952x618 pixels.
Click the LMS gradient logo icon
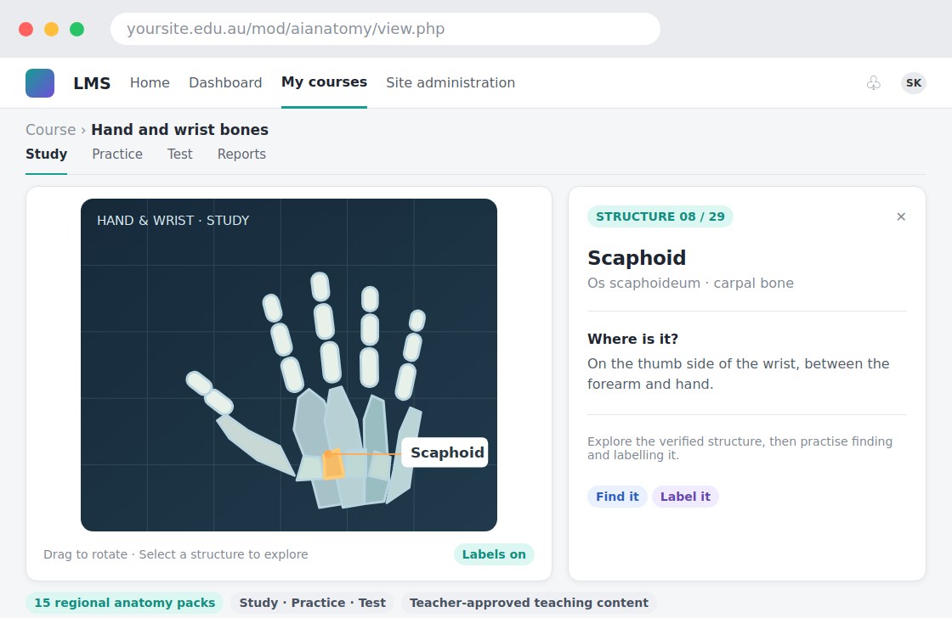point(40,83)
